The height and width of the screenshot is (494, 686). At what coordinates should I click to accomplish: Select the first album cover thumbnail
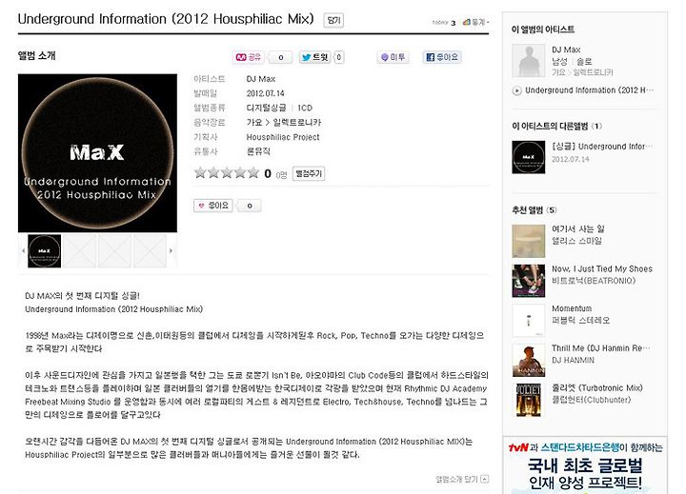[44, 251]
